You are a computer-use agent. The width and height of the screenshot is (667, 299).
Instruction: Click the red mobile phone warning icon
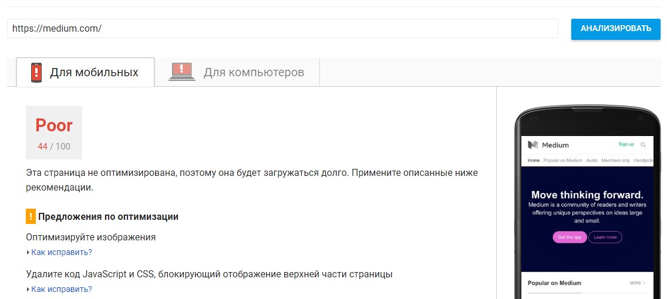pyautogui.click(x=36, y=72)
